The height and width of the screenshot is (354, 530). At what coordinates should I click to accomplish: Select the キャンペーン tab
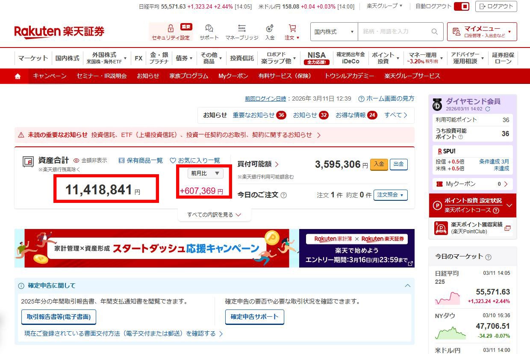pyautogui.click(x=50, y=76)
